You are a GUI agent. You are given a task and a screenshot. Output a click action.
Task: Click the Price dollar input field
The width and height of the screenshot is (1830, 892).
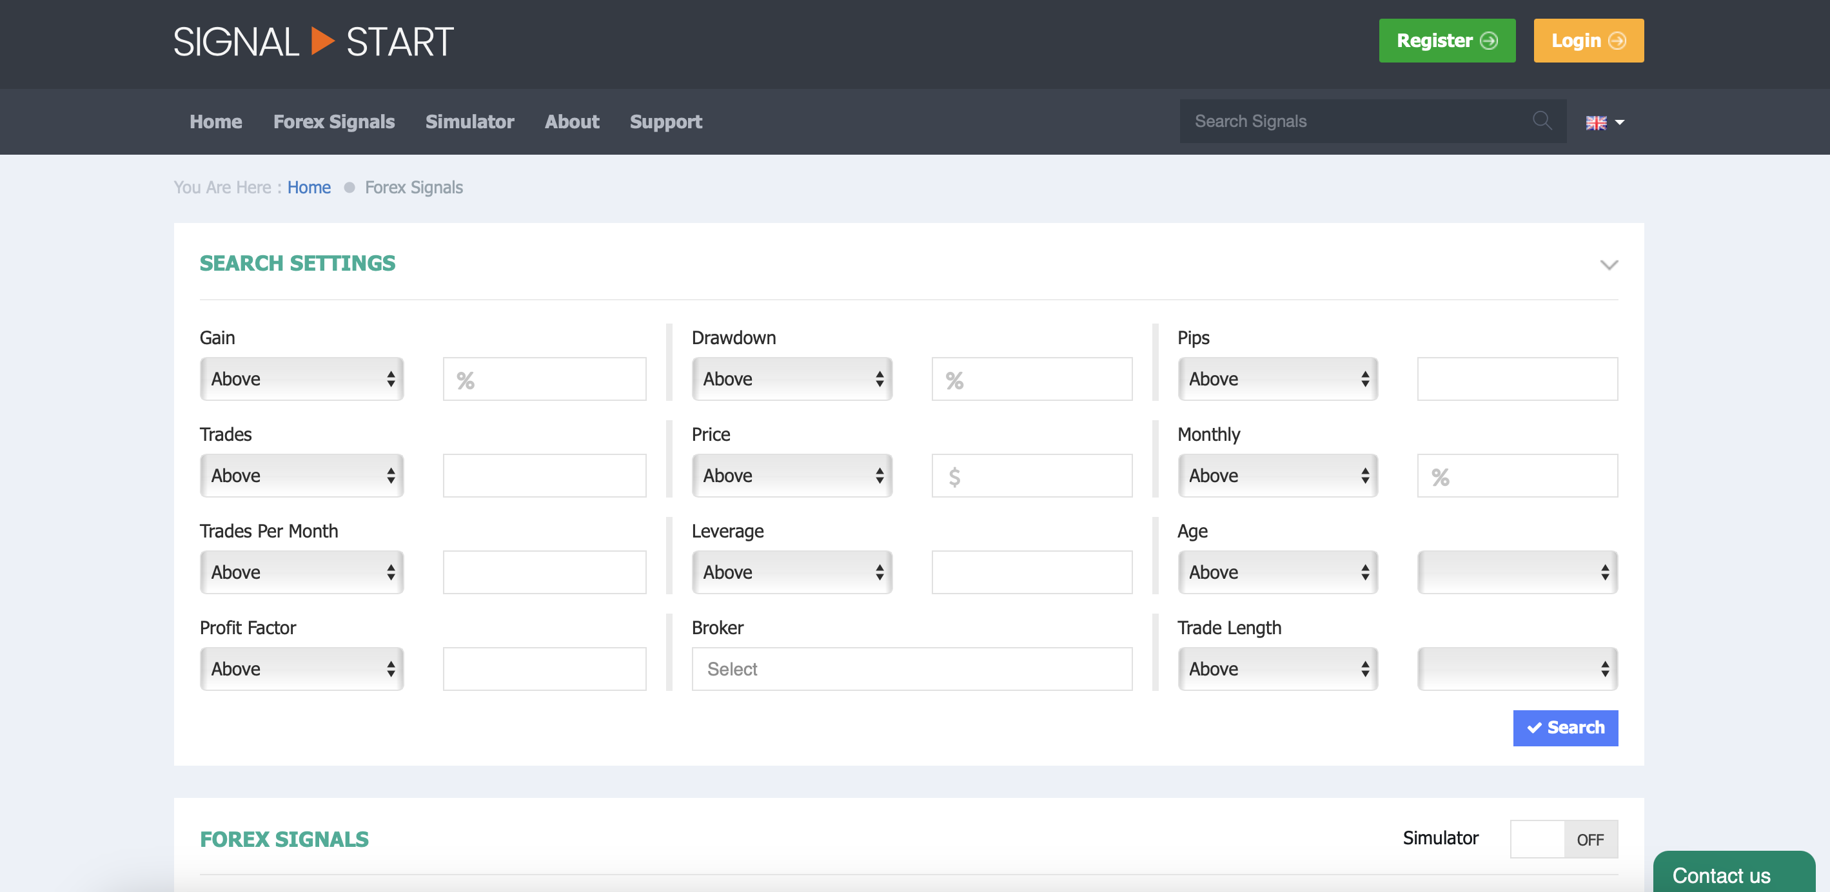click(x=1032, y=476)
